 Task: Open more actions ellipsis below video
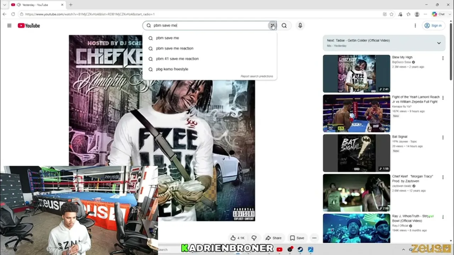click(x=314, y=238)
